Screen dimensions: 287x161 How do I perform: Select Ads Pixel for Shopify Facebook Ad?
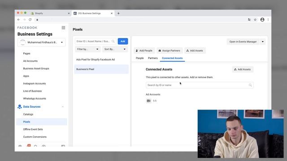coord(101,59)
